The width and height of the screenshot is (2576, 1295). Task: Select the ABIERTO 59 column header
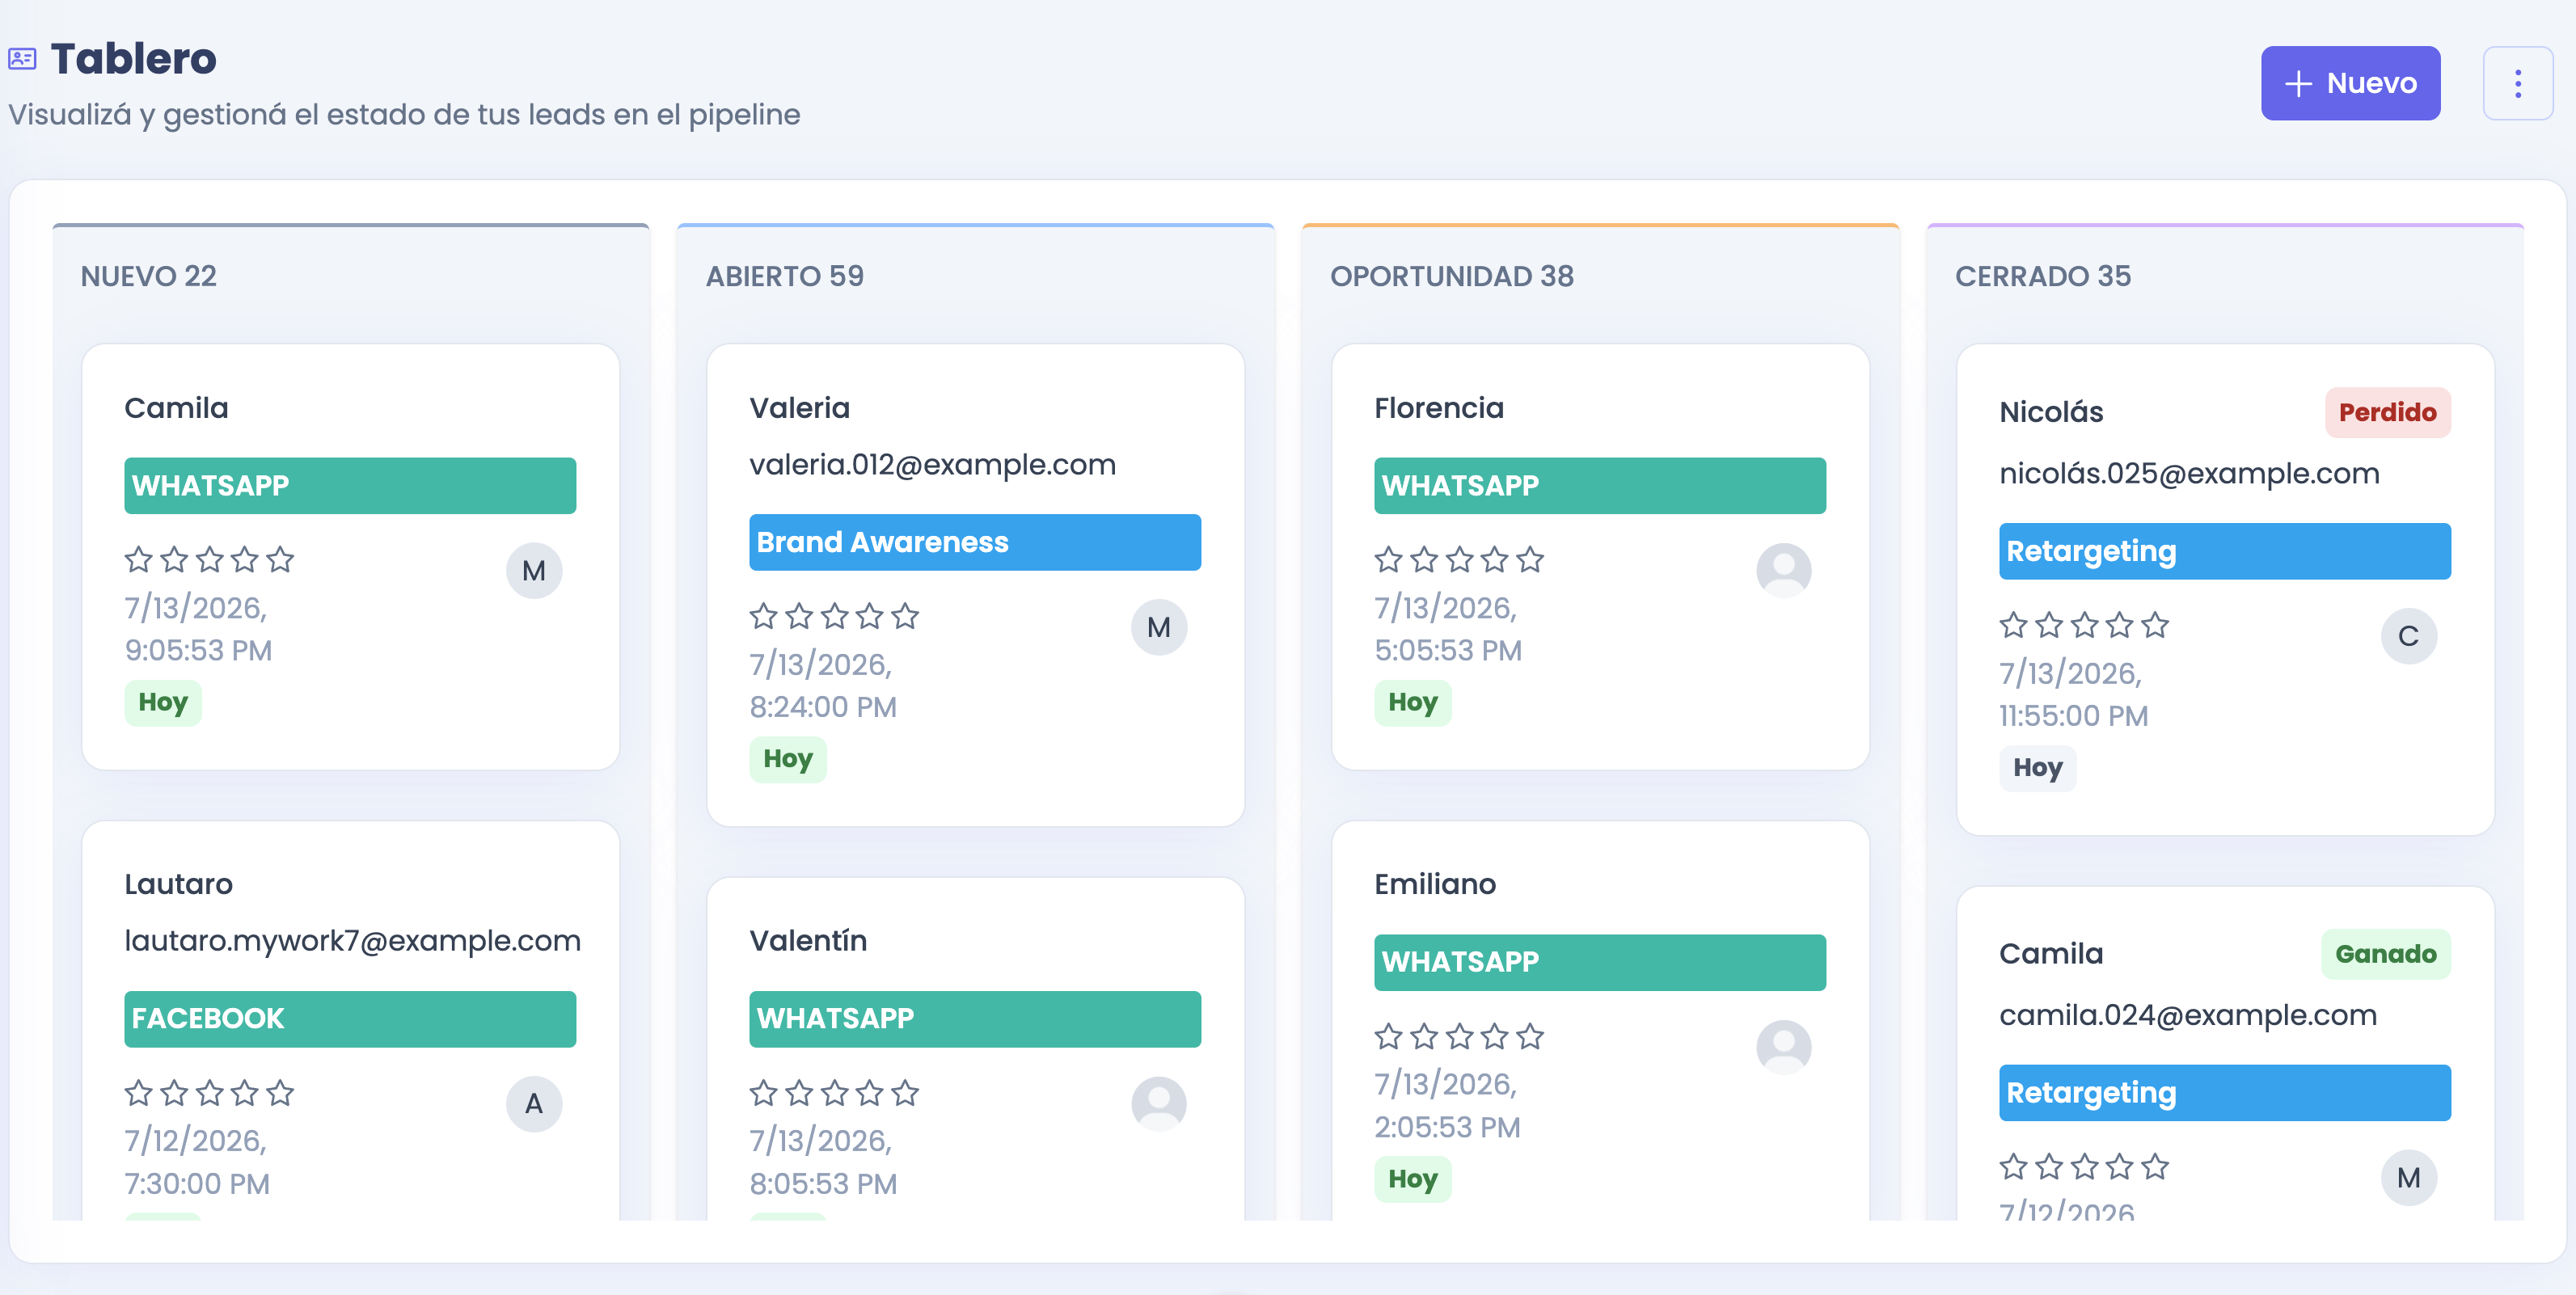pos(785,276)
